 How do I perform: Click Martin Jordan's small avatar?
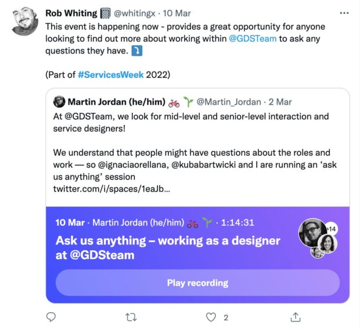coord(59,102)
